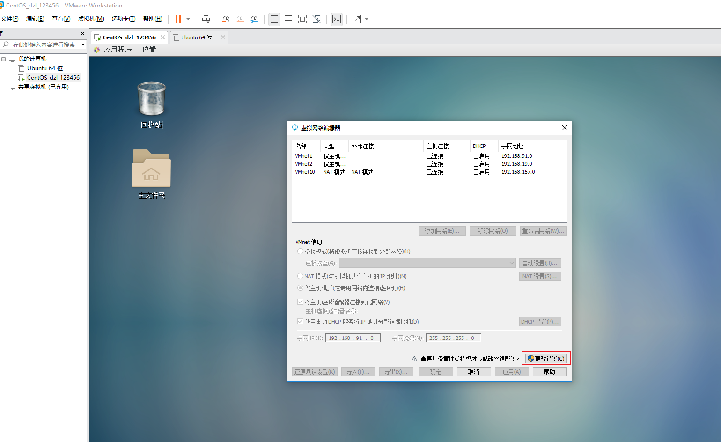This screenshot has width=721, height=442.
Task: Click the send Ctrl+Alt+Del toolbar icon
Action: click(x=206, y=19)
